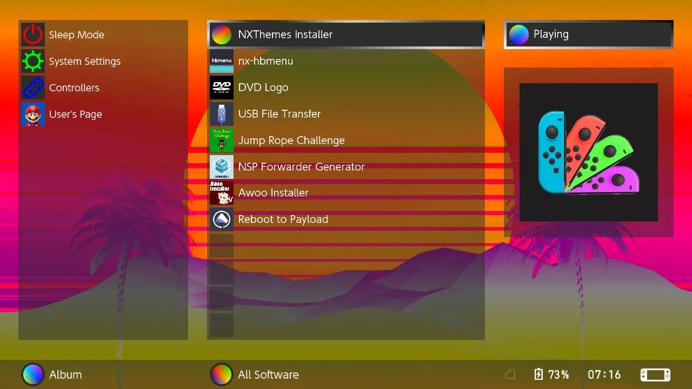Click the Joy-Con artwork thumbnail

(x=589, y=152)
